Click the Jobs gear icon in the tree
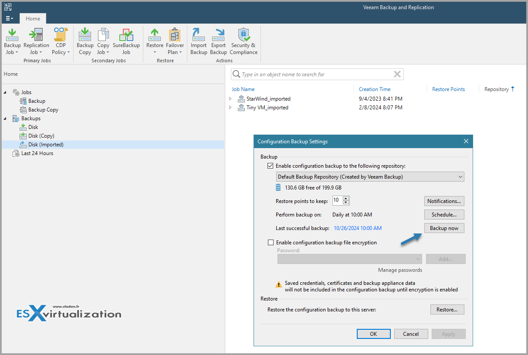Screen dimensions: 528x355 [x=16, y=92]
